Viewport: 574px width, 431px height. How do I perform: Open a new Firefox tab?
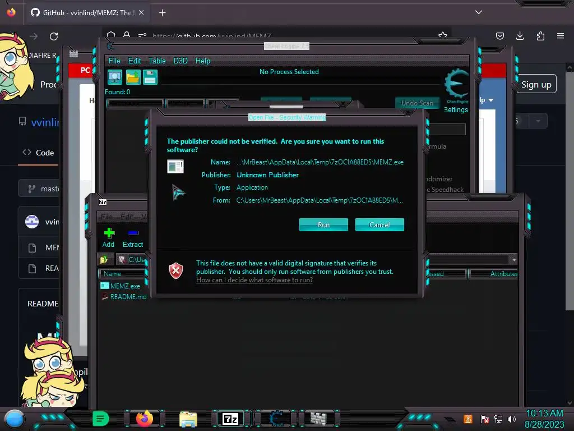click(162, 13)
